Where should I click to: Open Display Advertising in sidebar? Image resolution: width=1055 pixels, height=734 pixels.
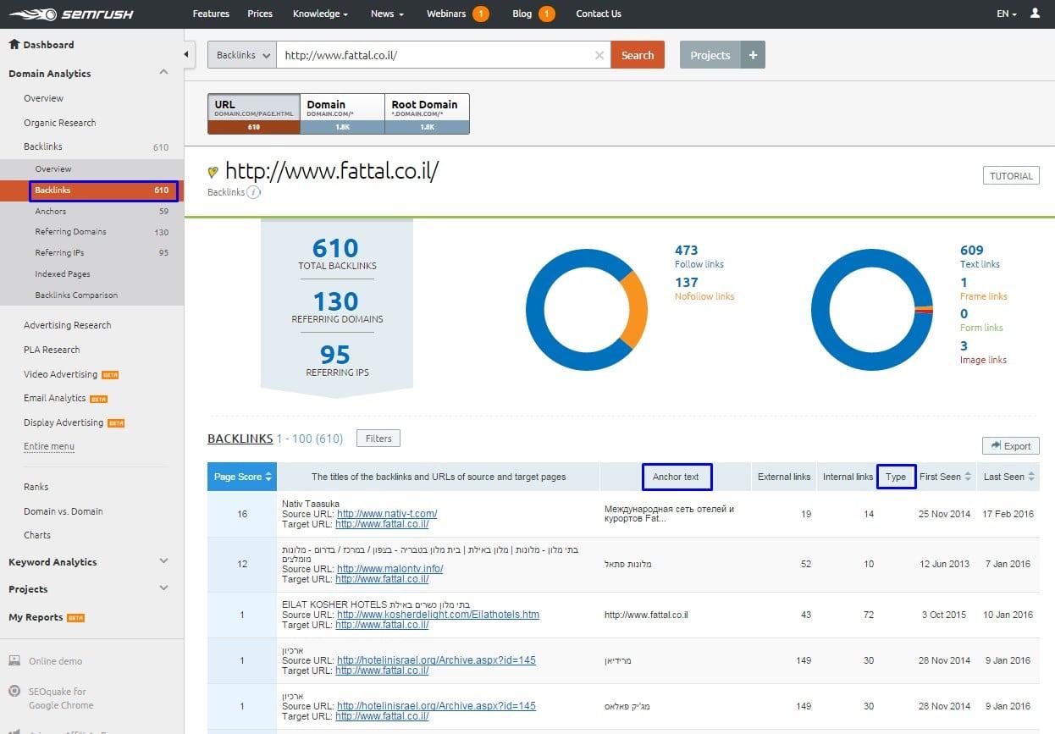pos(64,422)
